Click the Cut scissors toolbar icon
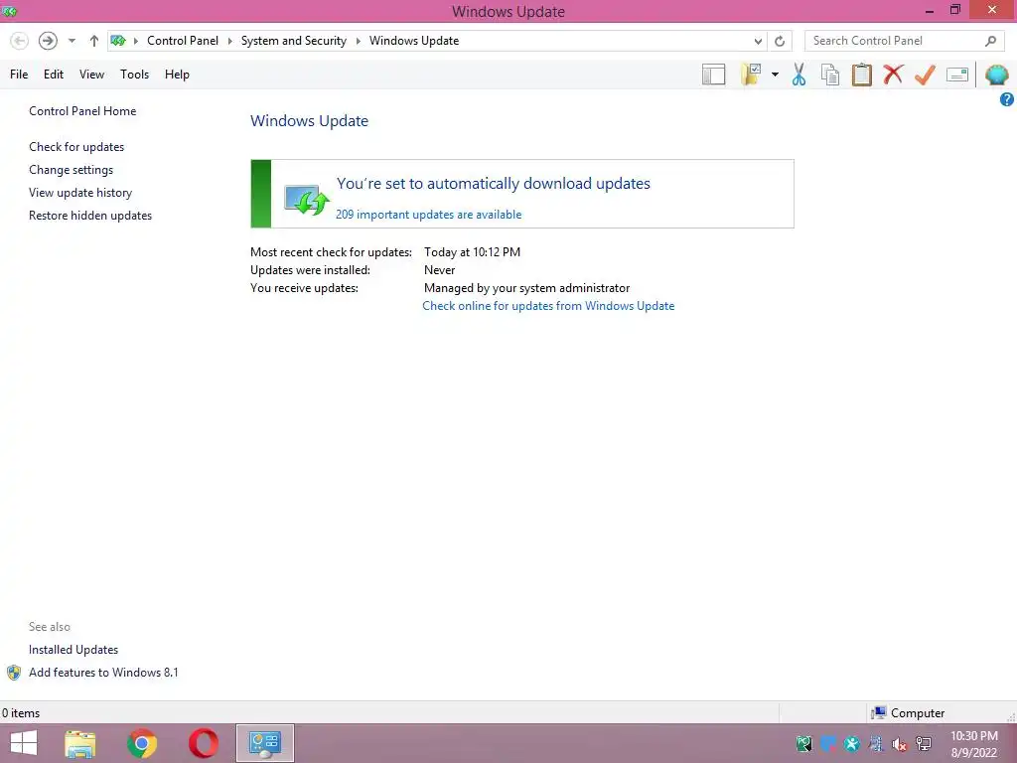Screen dimensions: 1017x763 tap(799, 75)
